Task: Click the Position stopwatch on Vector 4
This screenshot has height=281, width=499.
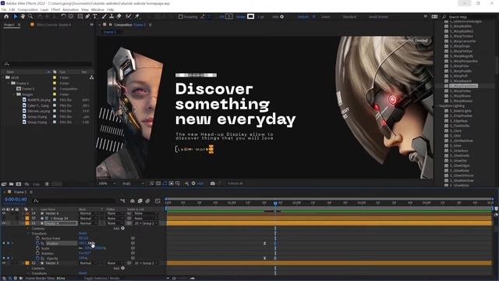Action: click(x=37, y=243)
